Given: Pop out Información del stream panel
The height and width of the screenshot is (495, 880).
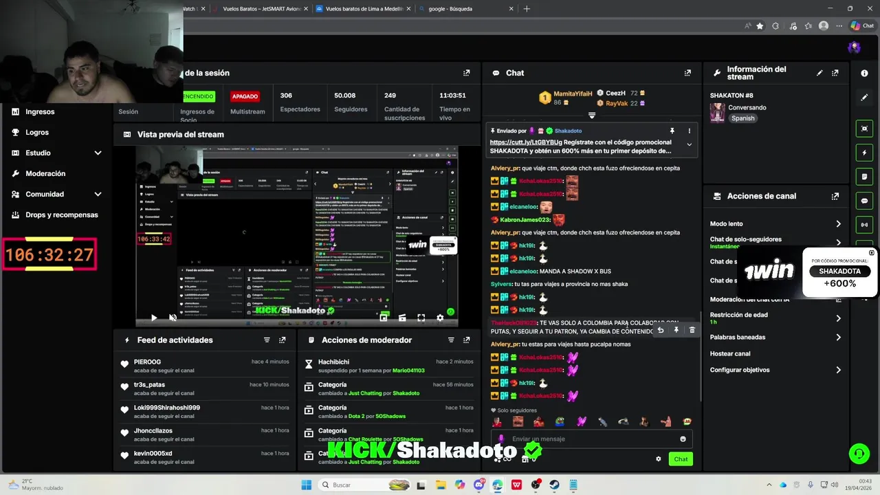Looking at the screenshot, I should click(835, 73).
